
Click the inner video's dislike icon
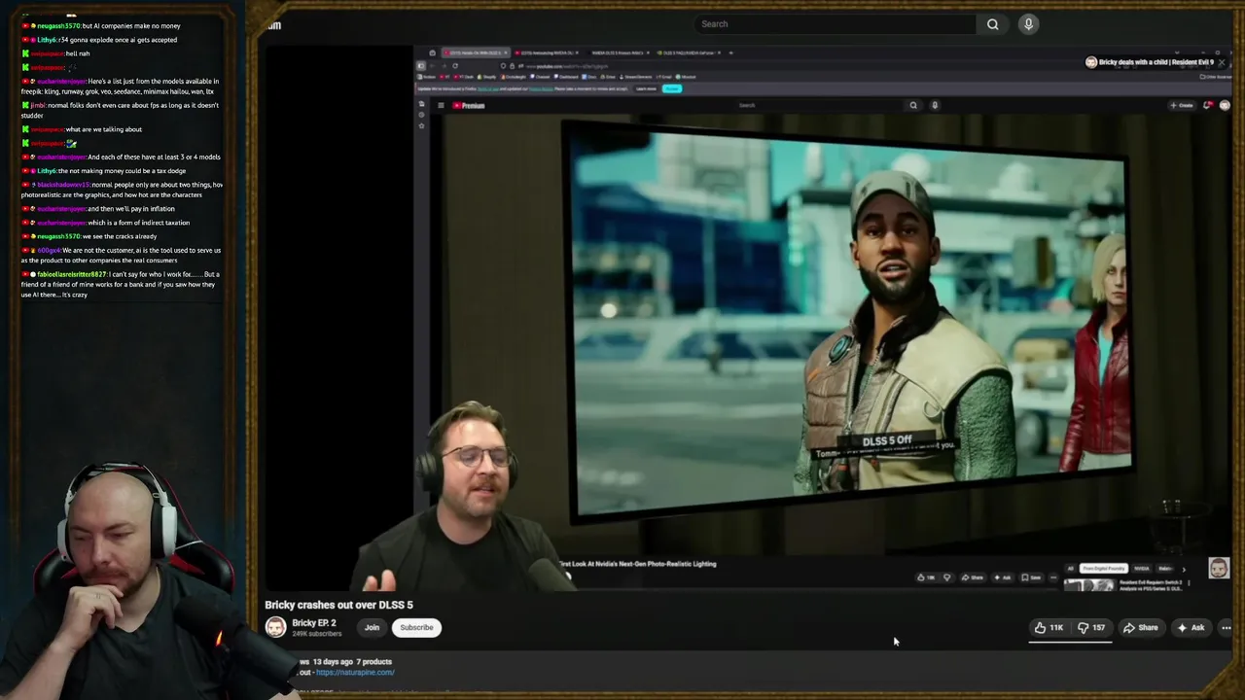tap(947, 577)
